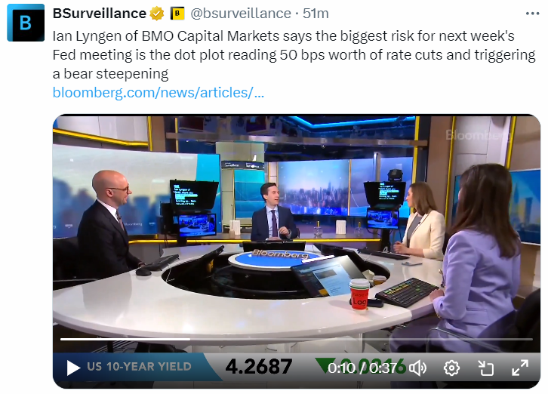Mute the video volume speaker icon
The image size is (548, 394).
(x=417, y=368)
